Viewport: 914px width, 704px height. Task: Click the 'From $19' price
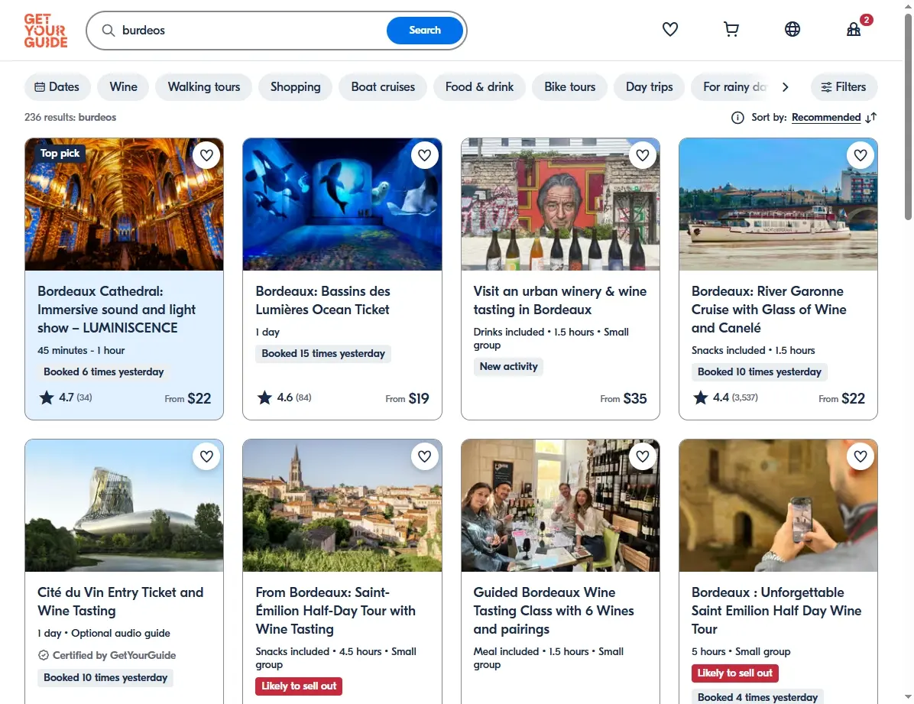407,398
